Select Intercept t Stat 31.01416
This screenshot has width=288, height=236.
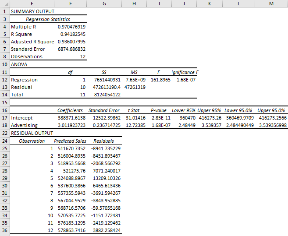click(135, 118)
